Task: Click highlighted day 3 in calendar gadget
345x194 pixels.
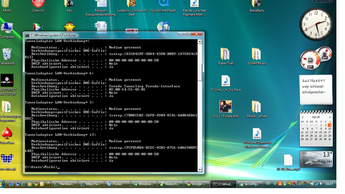Action: click(330, 125)
